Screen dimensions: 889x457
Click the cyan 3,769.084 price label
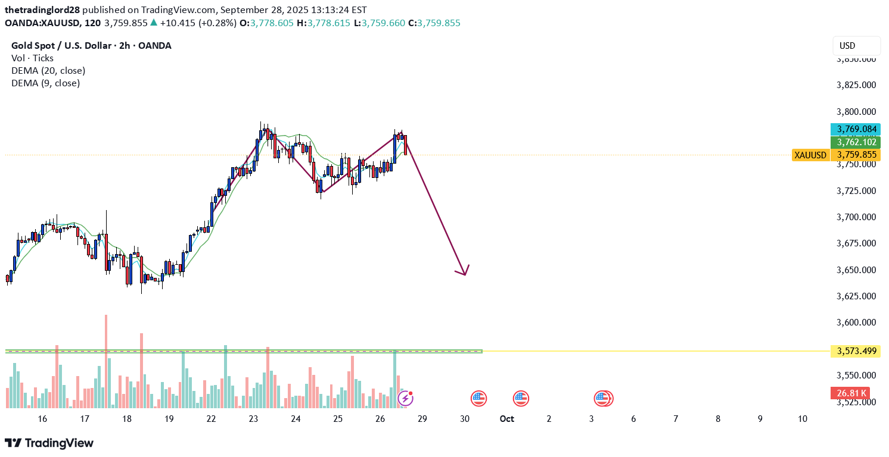[856, 129]
